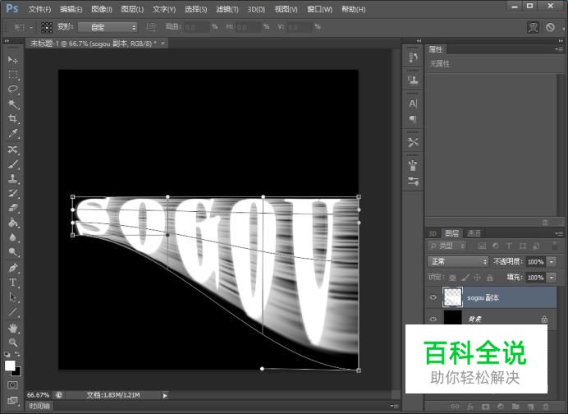The height and width of the screenshot is (414, 568).
Task: Select the Eyedropper tool
Action: pyautogui.click(x=13, y=133)
